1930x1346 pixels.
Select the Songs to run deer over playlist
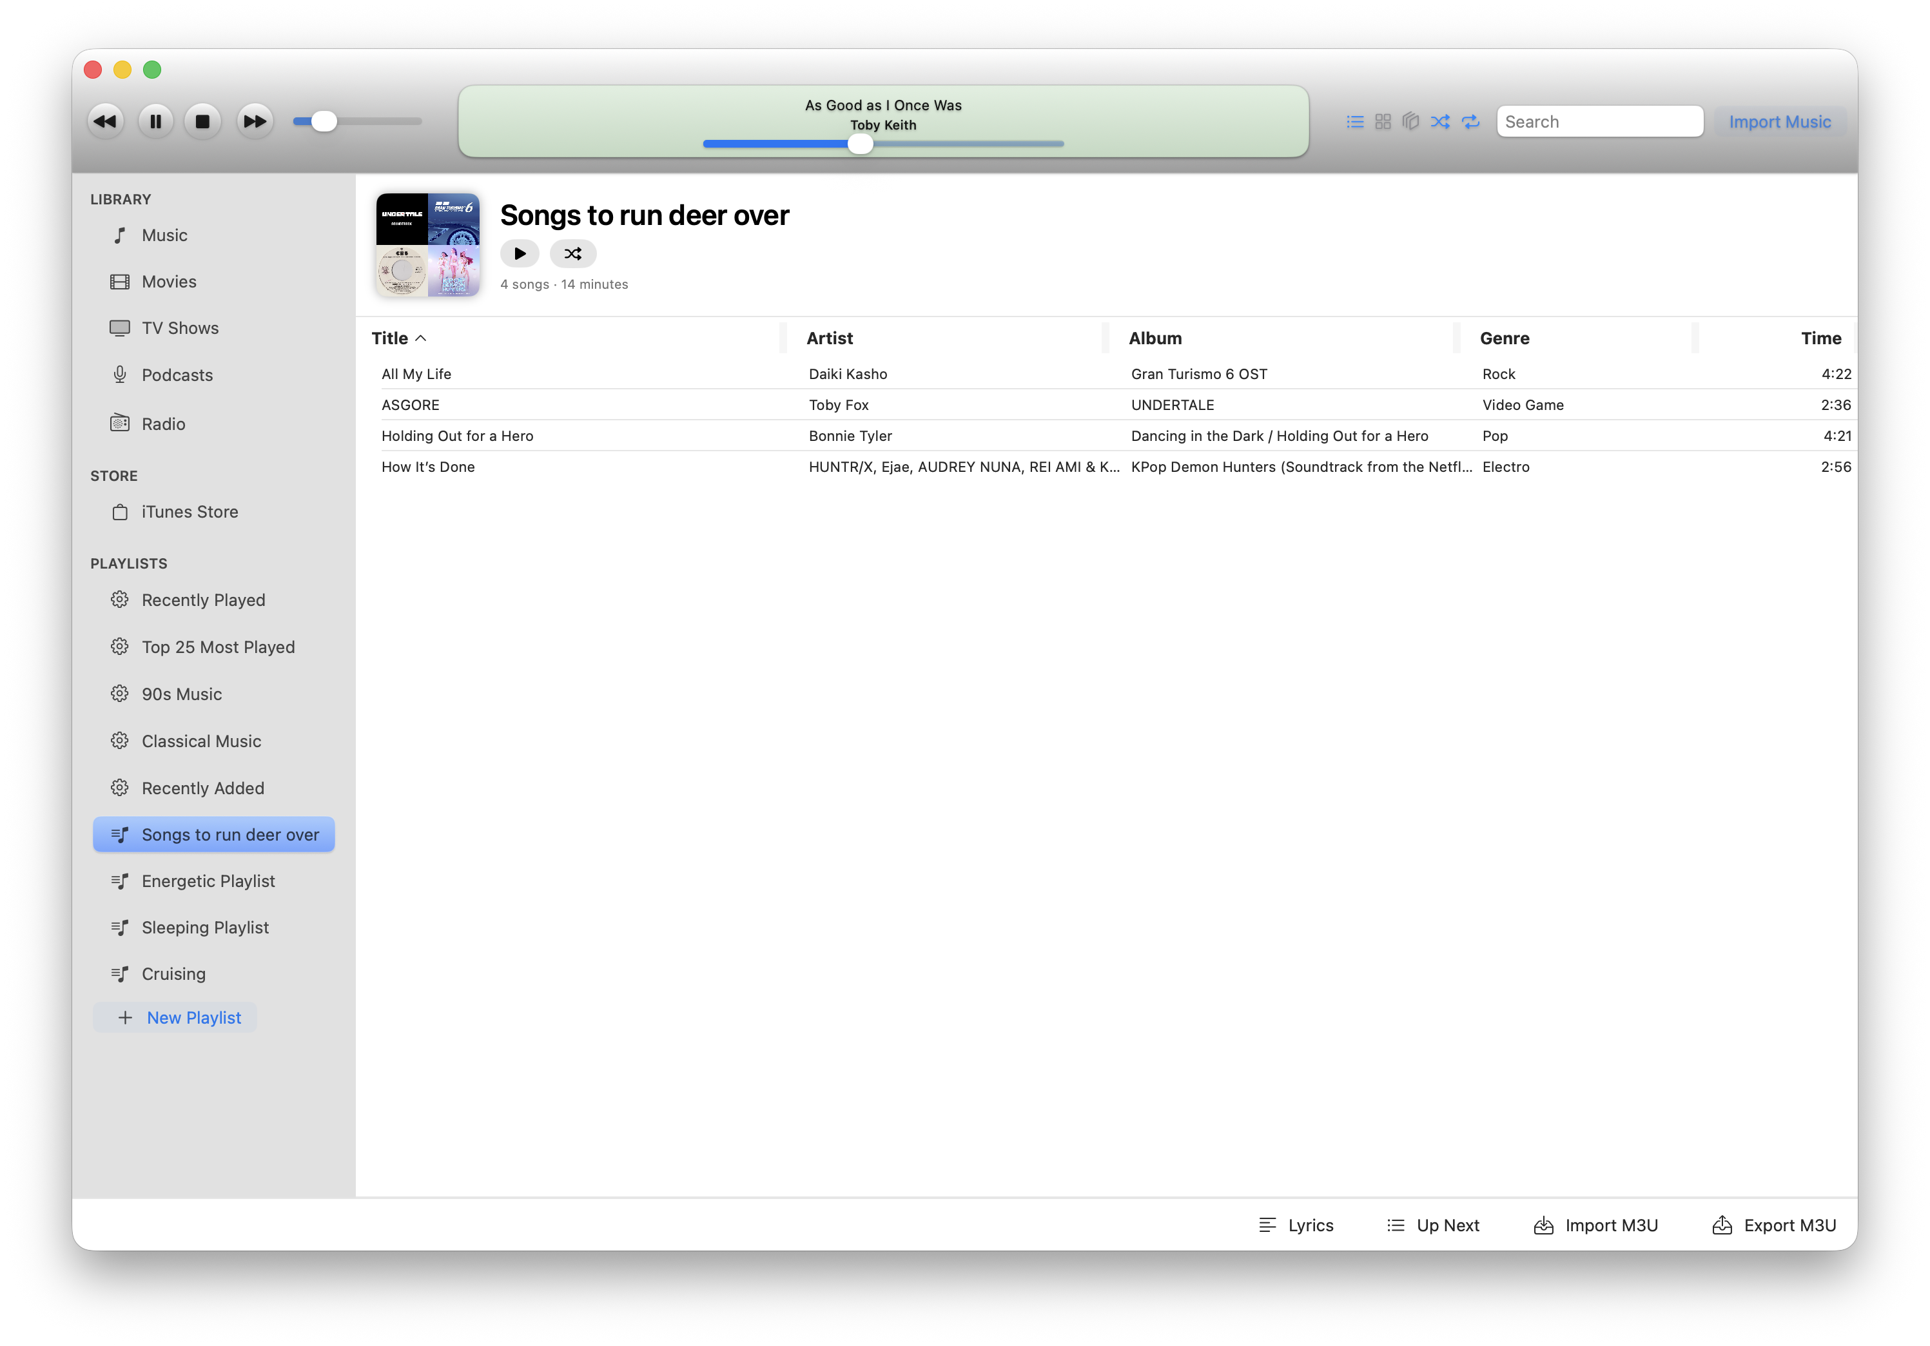[x=213, y=835]
